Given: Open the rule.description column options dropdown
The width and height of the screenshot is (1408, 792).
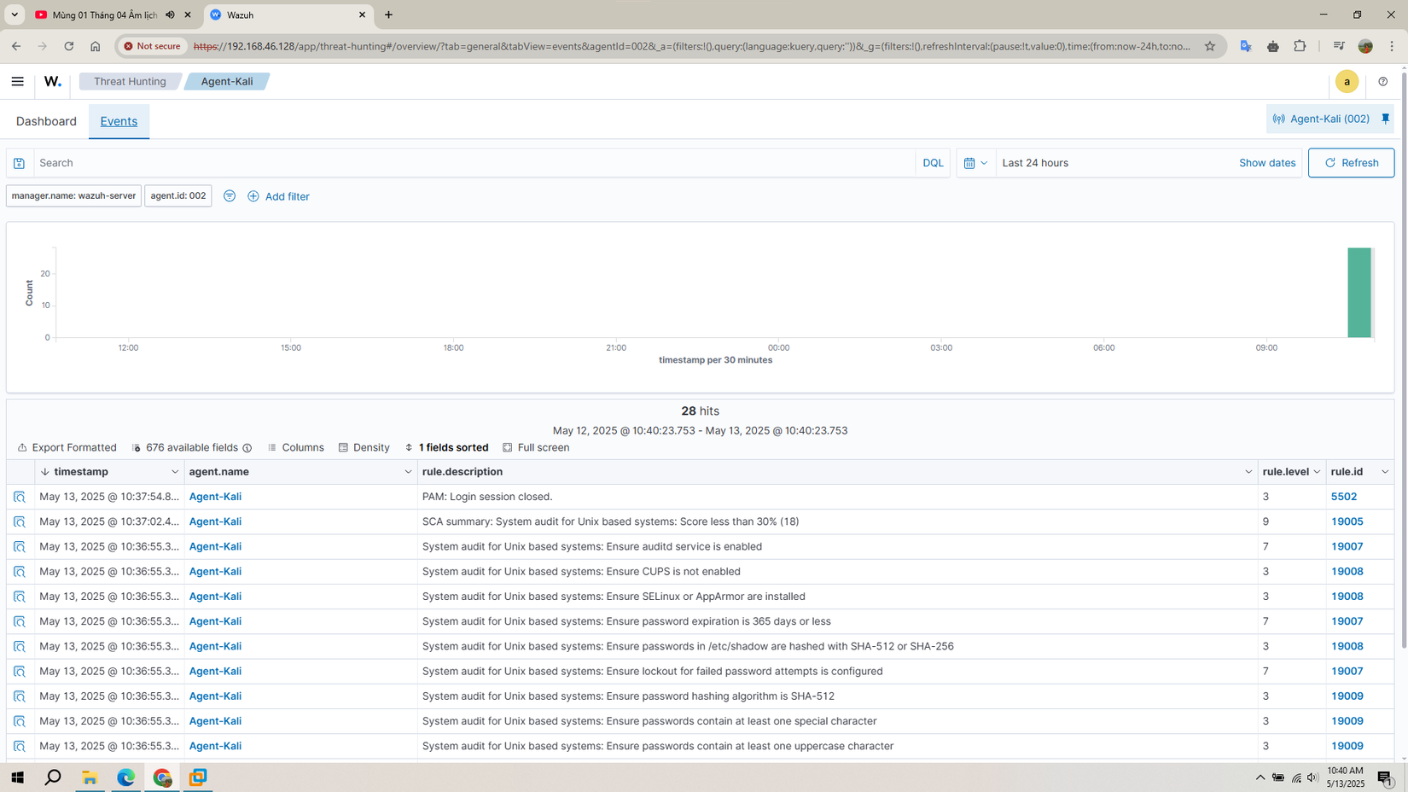Looking at the screenshot, I should (x=1248, y=472).
